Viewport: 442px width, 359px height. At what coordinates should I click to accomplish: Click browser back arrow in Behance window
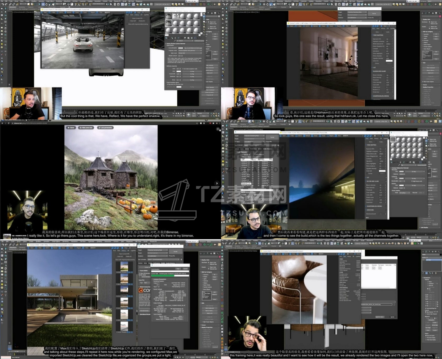coord(2,123)
